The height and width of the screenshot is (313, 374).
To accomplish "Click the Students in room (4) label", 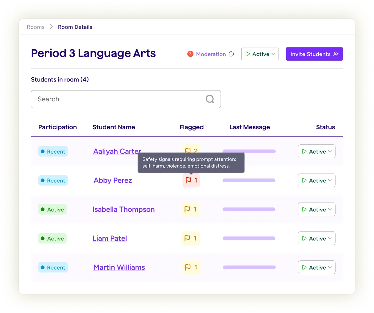I will [x=60, y=79].
